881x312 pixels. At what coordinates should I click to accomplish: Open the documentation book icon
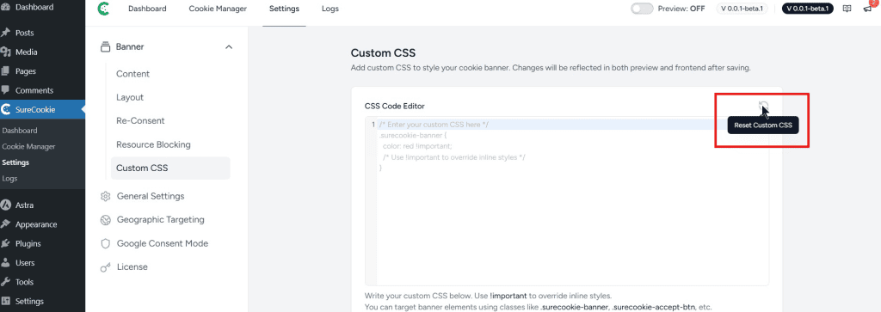coord(847,9)
